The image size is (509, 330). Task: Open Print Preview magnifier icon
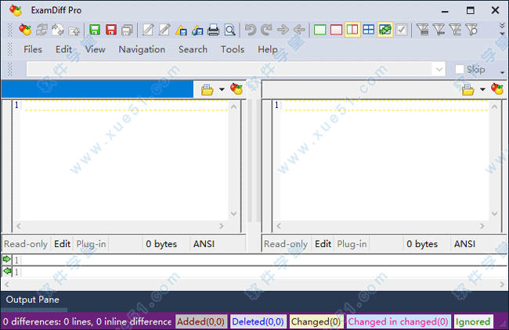pyautogui.click(x=229, y=30)
